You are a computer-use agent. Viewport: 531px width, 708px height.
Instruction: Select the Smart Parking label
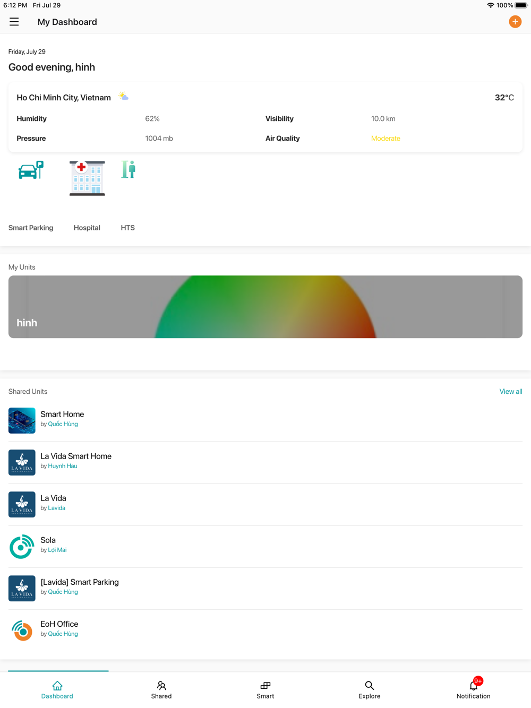click(31, 228)
